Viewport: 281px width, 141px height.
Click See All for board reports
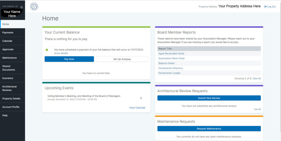tap(257, 78)
